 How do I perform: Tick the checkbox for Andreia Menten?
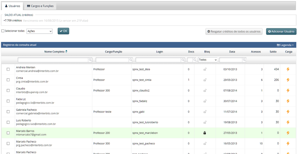pos(8,69)
